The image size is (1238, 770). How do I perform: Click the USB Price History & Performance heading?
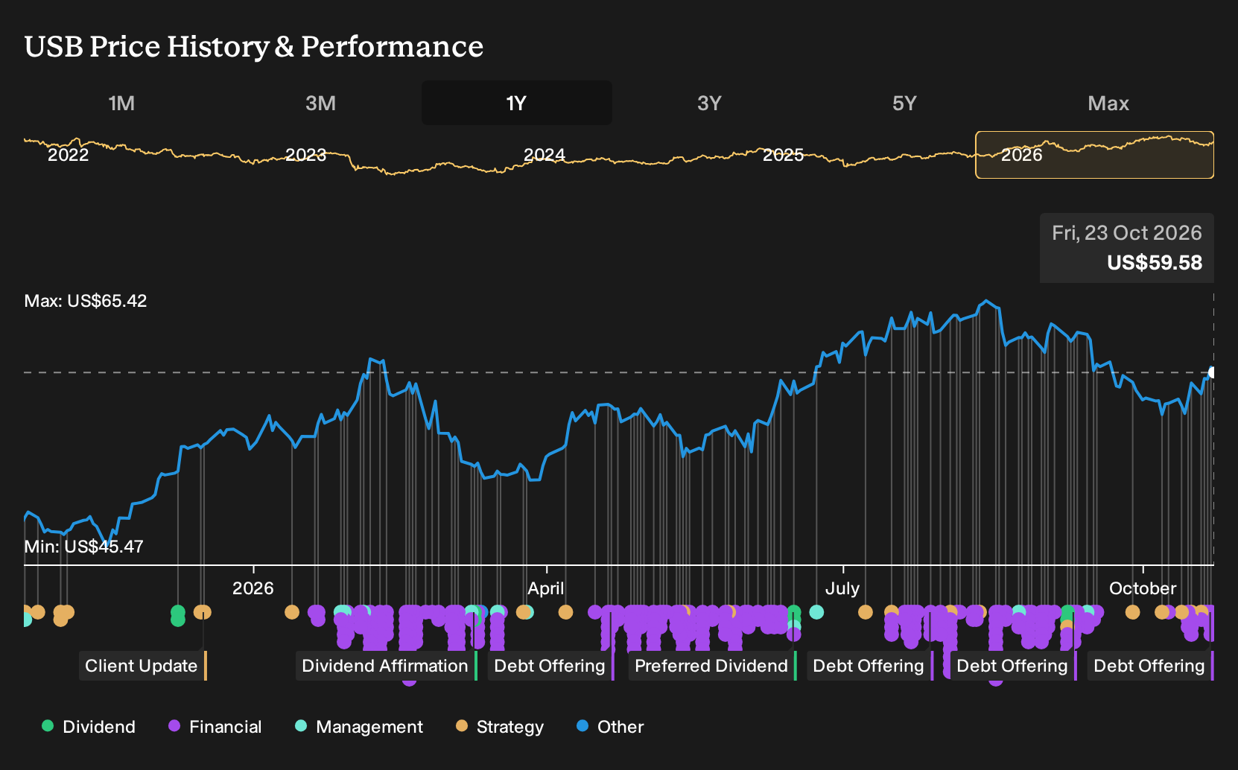click(x=254, y=46)
